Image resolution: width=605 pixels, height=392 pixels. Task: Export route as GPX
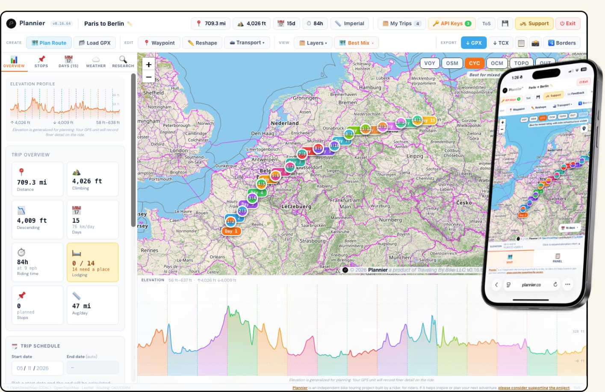[473, 43]
